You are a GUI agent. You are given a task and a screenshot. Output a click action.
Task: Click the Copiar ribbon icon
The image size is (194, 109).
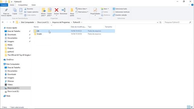(x=15, y=12)
